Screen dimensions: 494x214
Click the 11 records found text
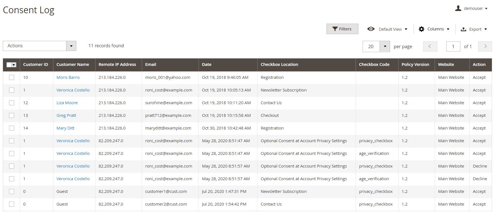106,46
